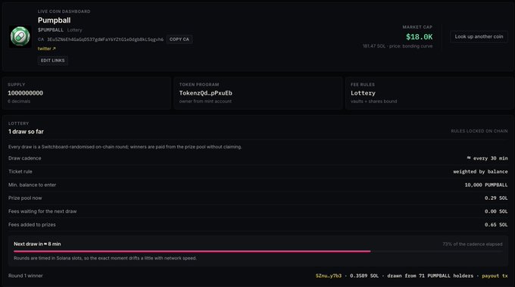Image resolution: width=515 pixels, height=287 pixels.
Task: Click 'Next draw in ≈ 8 min' text
Action: 37,244
